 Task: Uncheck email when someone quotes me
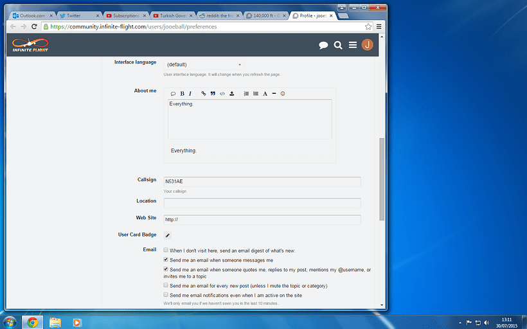(166, 269)
